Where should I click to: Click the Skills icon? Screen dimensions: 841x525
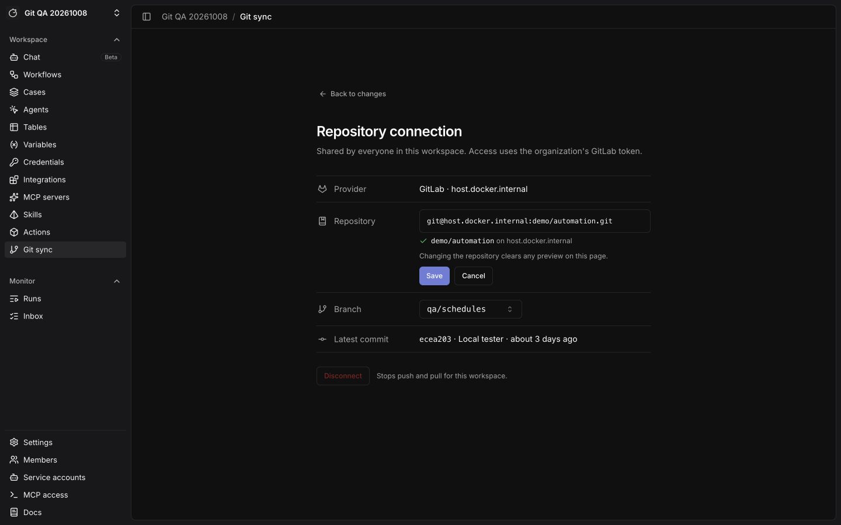coord(14,215)
